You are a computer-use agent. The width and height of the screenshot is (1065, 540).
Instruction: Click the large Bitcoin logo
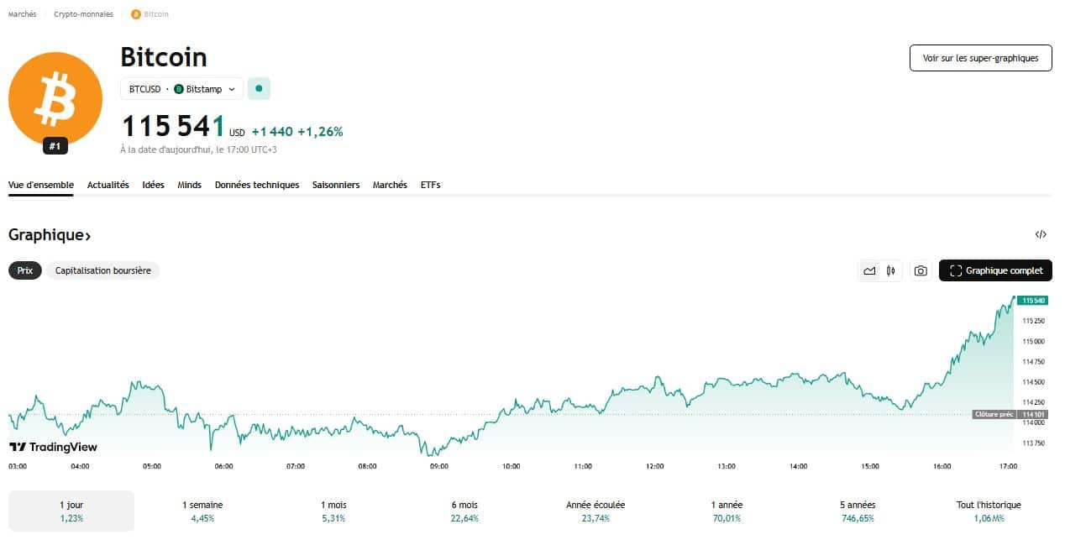55,98
